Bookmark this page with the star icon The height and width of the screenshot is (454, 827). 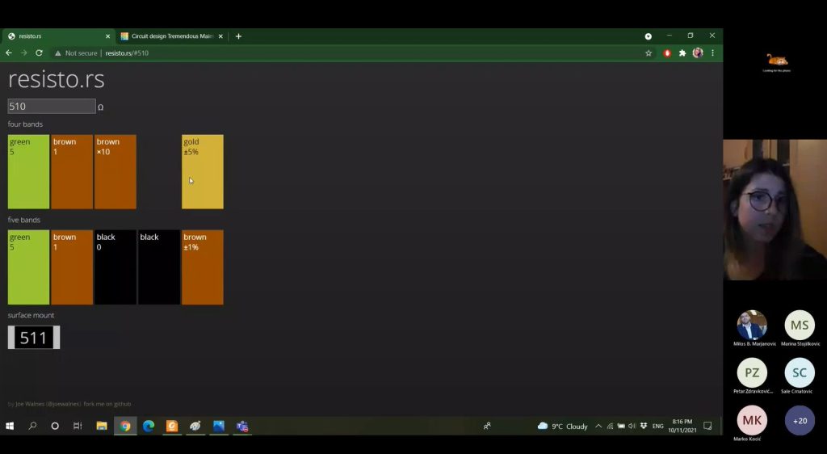click(648, 53)
